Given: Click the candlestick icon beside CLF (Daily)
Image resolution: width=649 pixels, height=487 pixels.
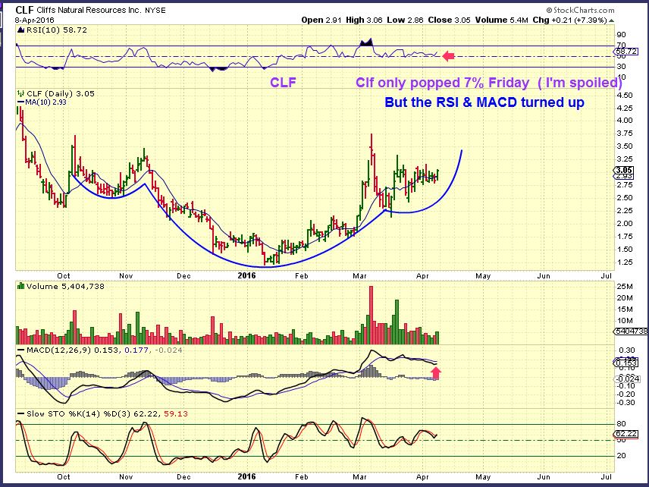Looking at the screenshot, I should click(20, 93).
